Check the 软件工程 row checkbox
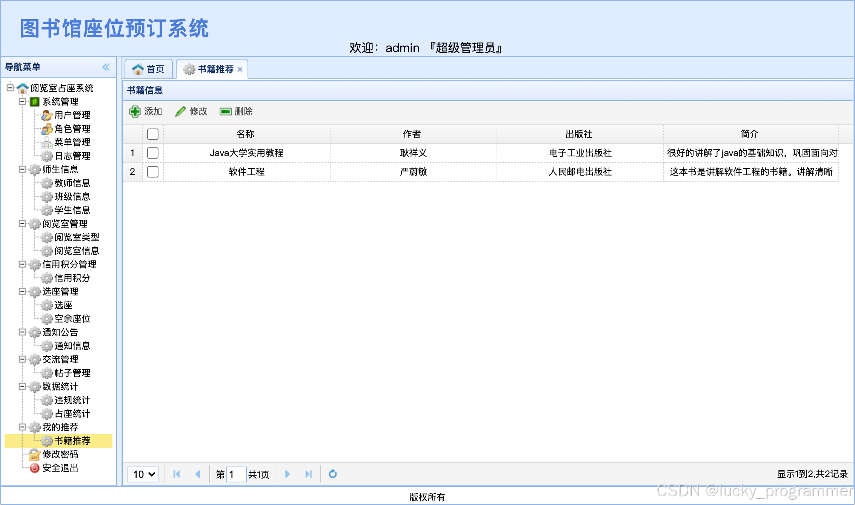 (153, 171)
